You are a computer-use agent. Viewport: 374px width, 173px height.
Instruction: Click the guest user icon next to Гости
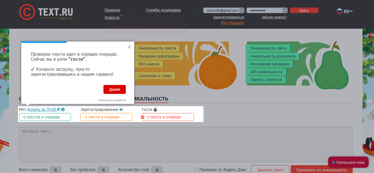(x=155, y=110)
